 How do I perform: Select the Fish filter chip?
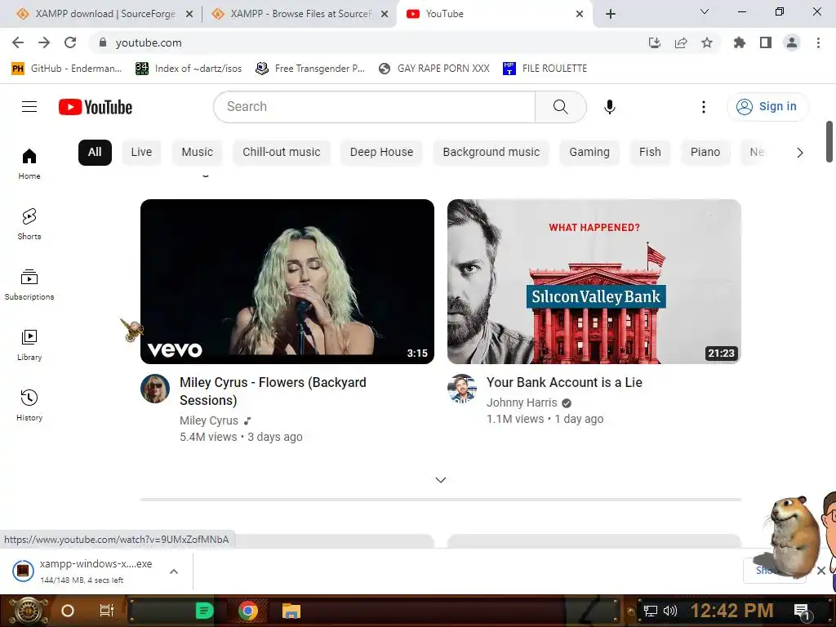pyautogui.click(x=650, y=153)
